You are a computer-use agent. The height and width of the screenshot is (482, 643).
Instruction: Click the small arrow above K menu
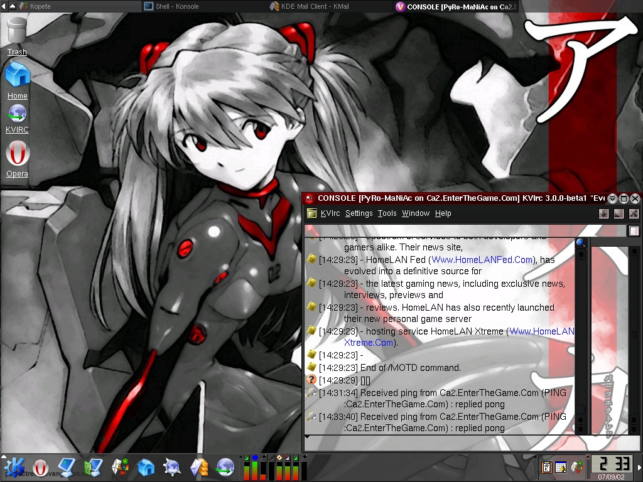tap(4, 456)
